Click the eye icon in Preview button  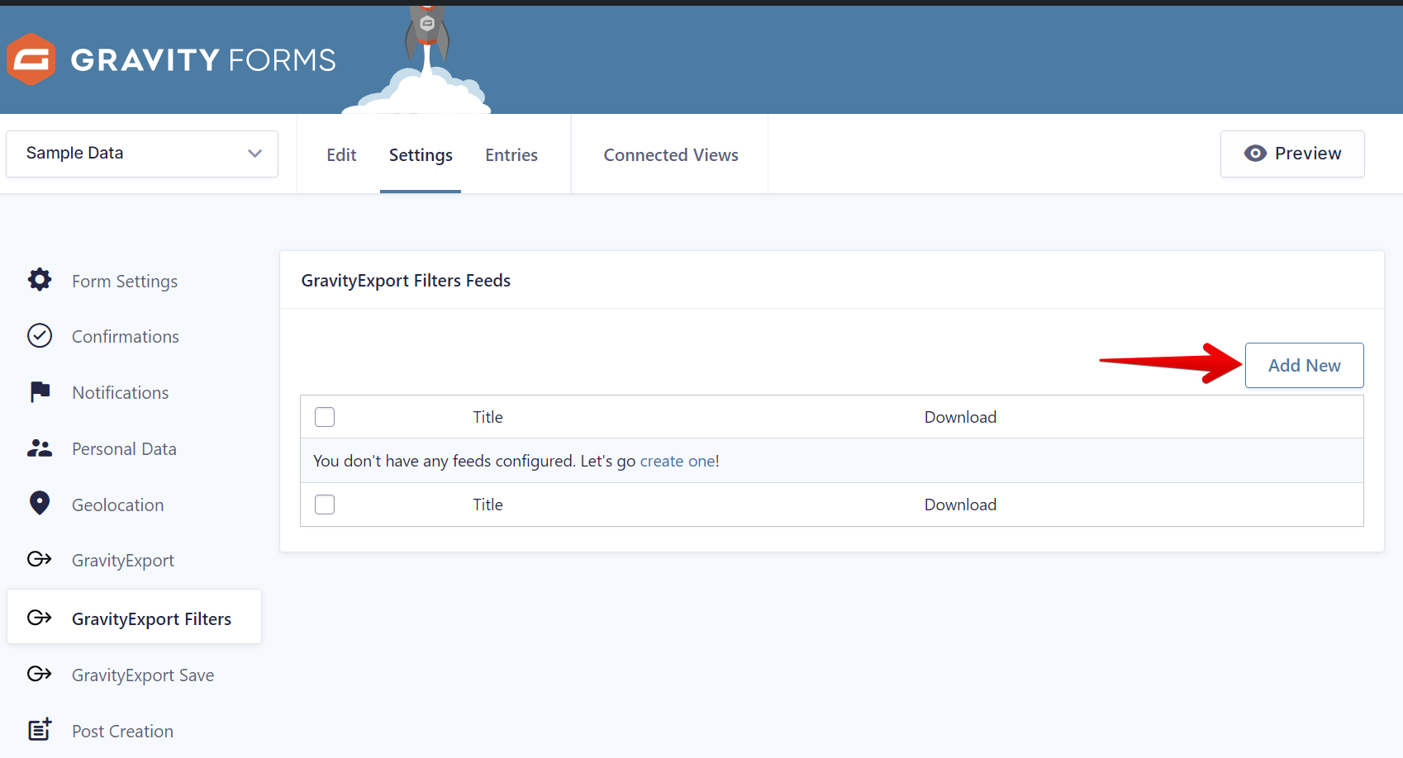click(x=1255, y=154)
